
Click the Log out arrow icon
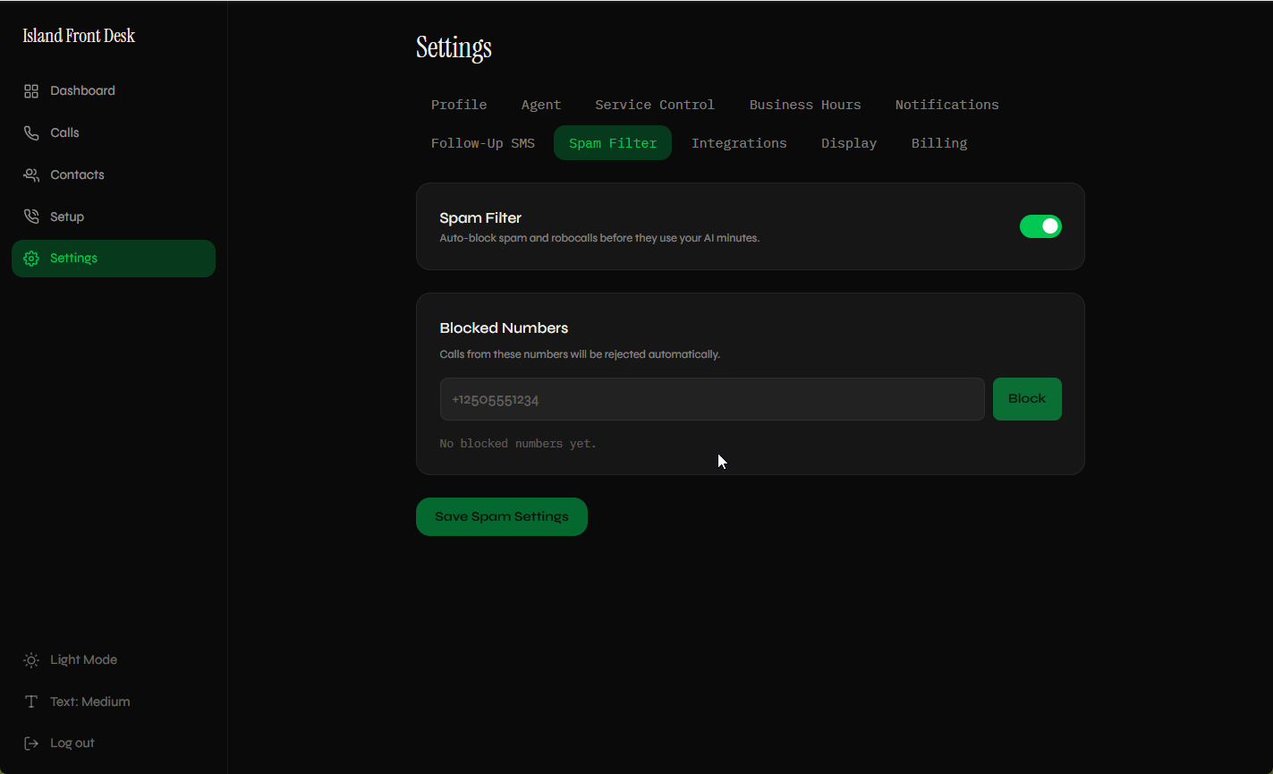pyautogui.click(x=30, y=742)
